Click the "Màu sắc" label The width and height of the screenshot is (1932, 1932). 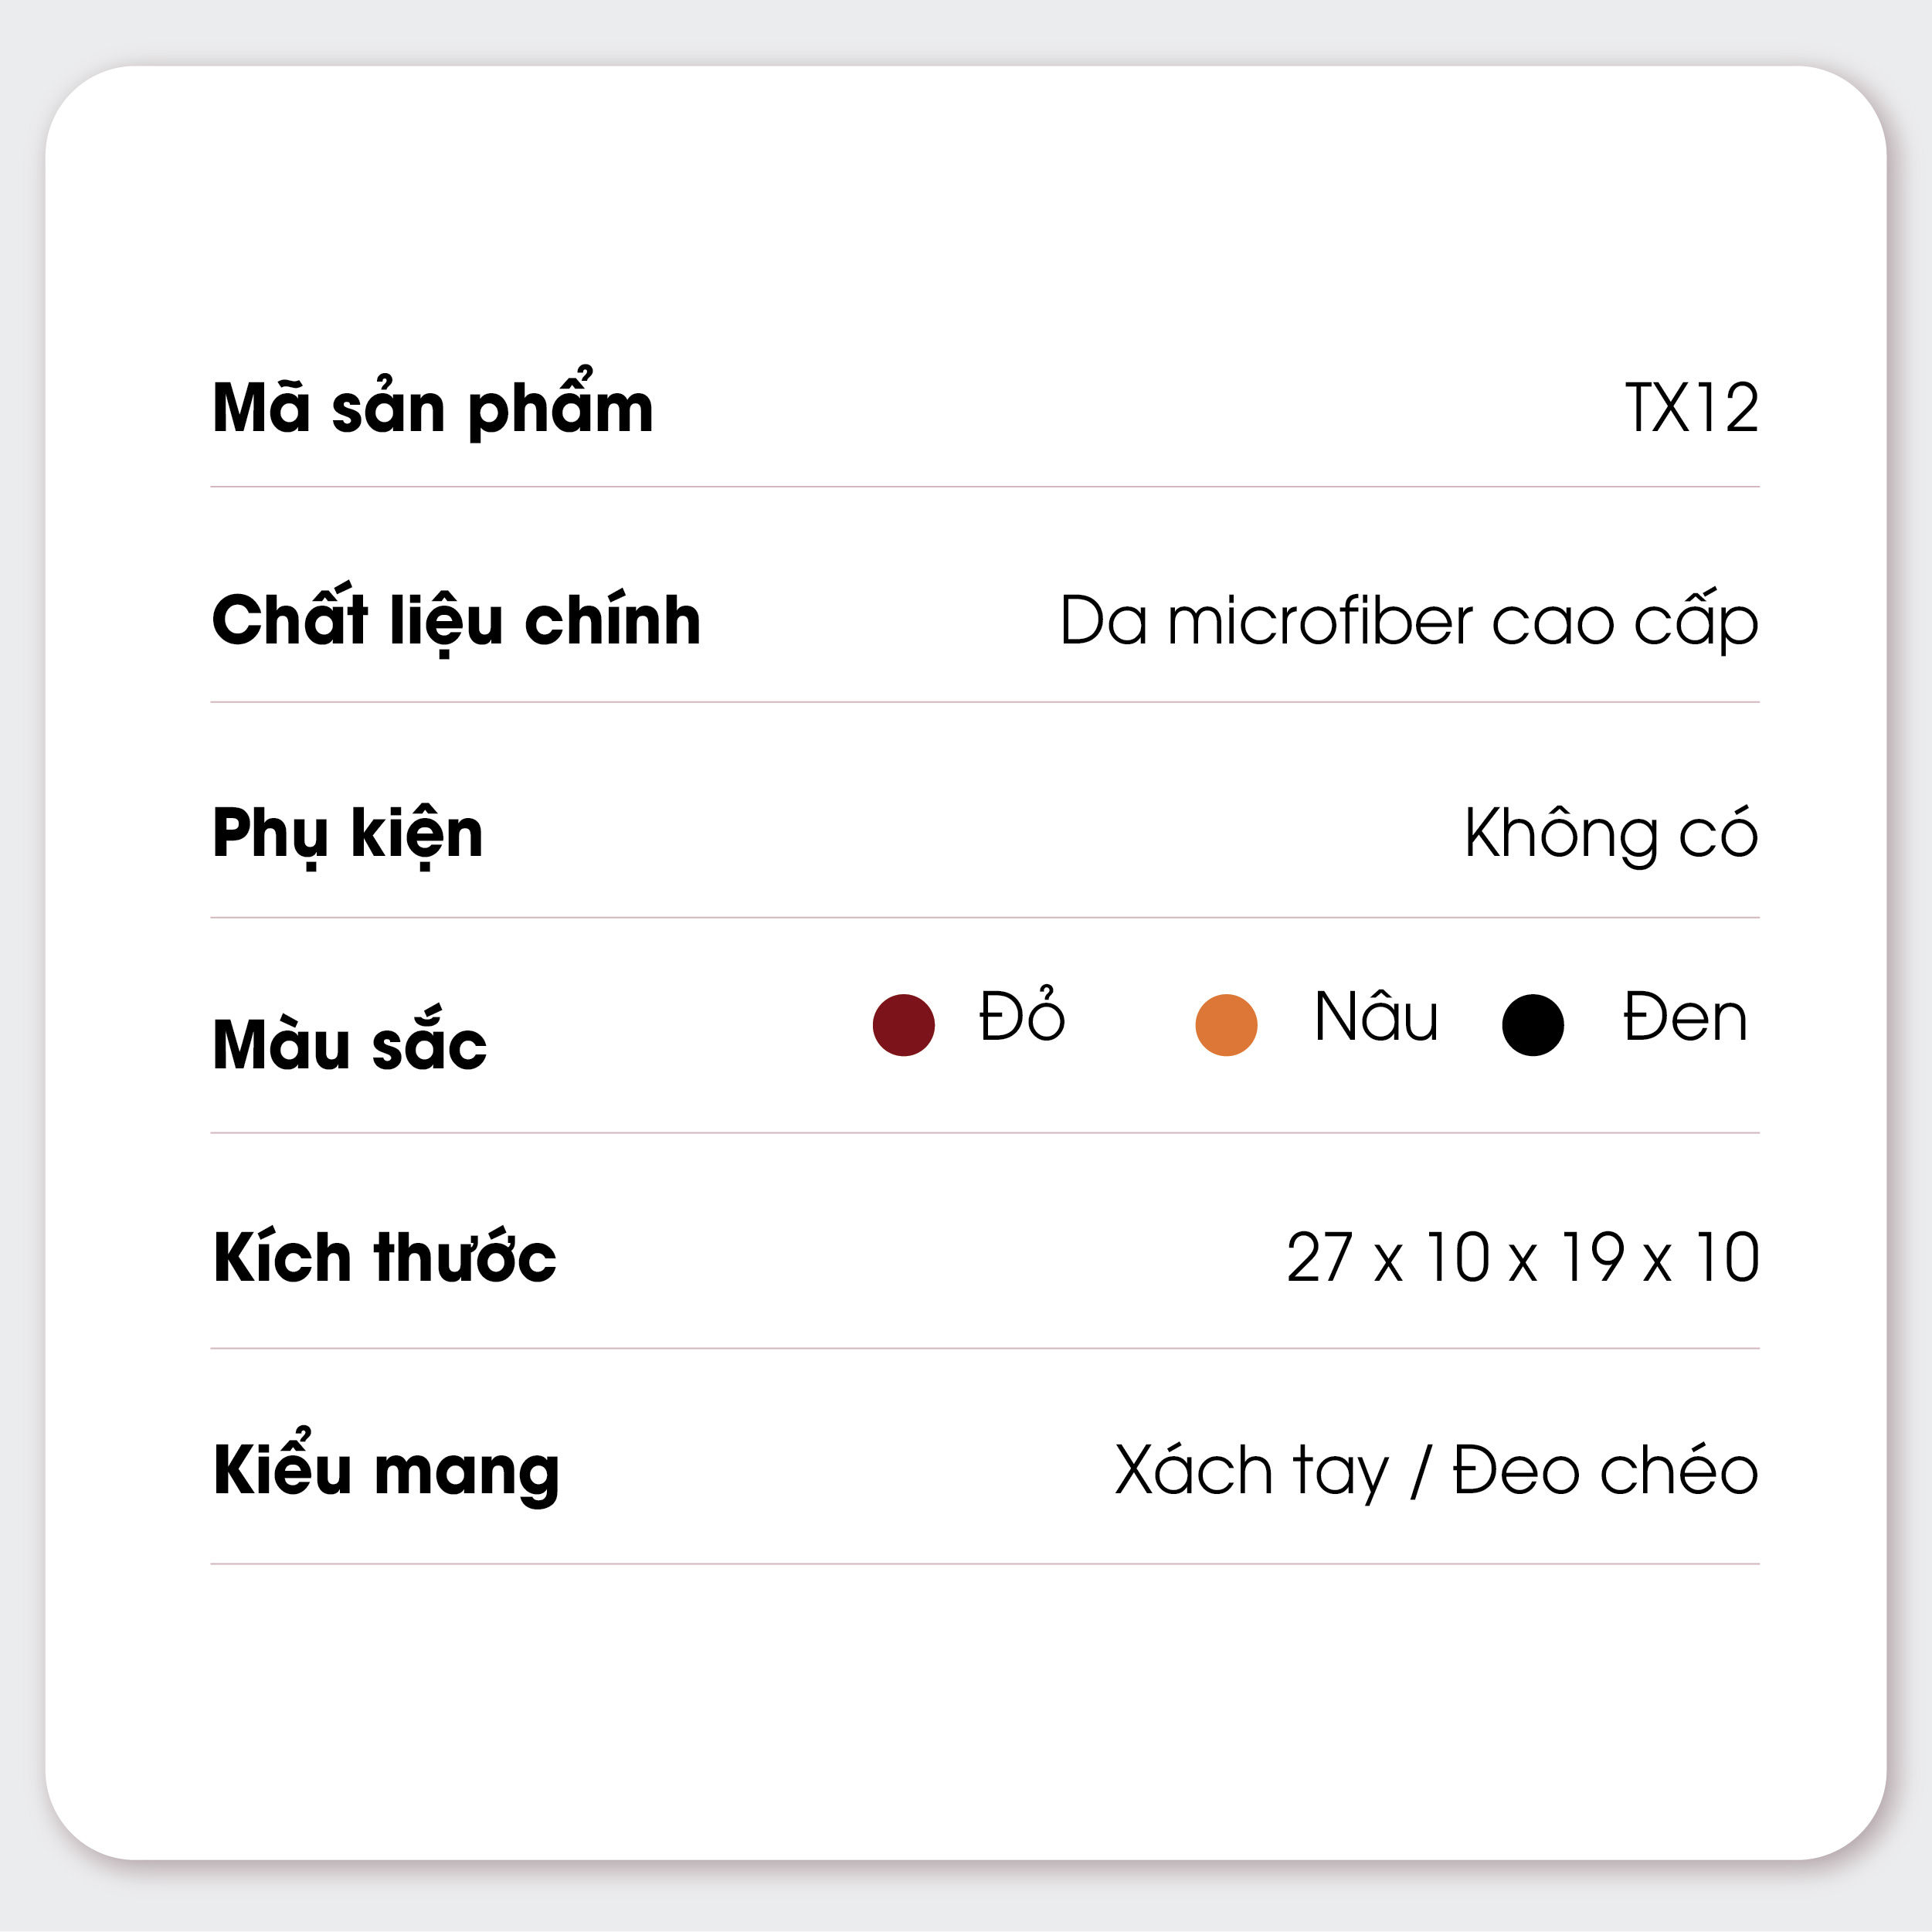pos(350,1045)
